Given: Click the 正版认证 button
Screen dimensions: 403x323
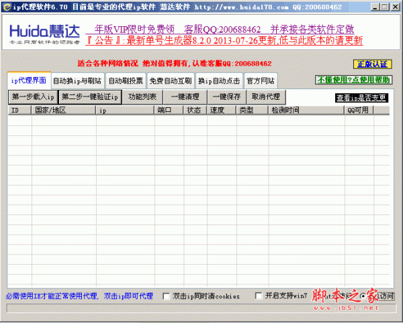Looking at the screenshot, I should [372, 64].
